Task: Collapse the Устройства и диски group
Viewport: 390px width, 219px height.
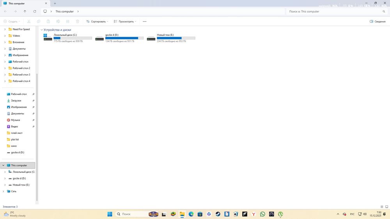Action: 42,30
